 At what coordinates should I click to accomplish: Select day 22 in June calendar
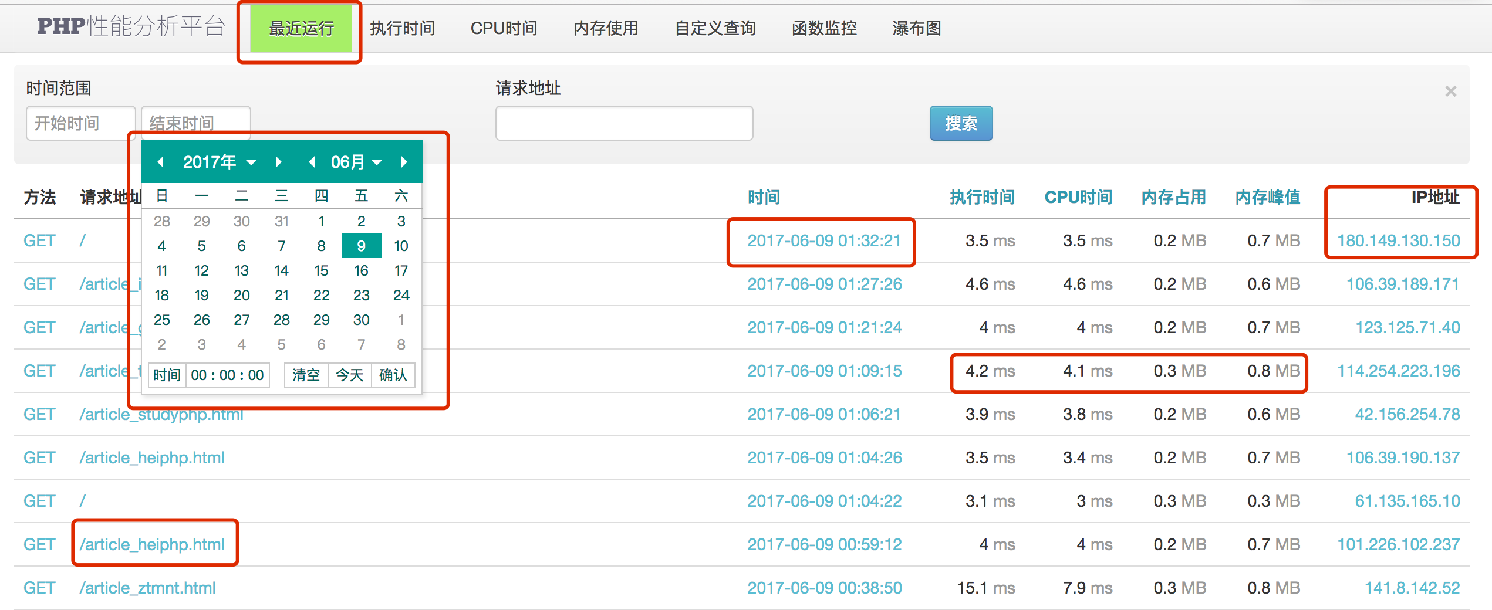(322, 295)
